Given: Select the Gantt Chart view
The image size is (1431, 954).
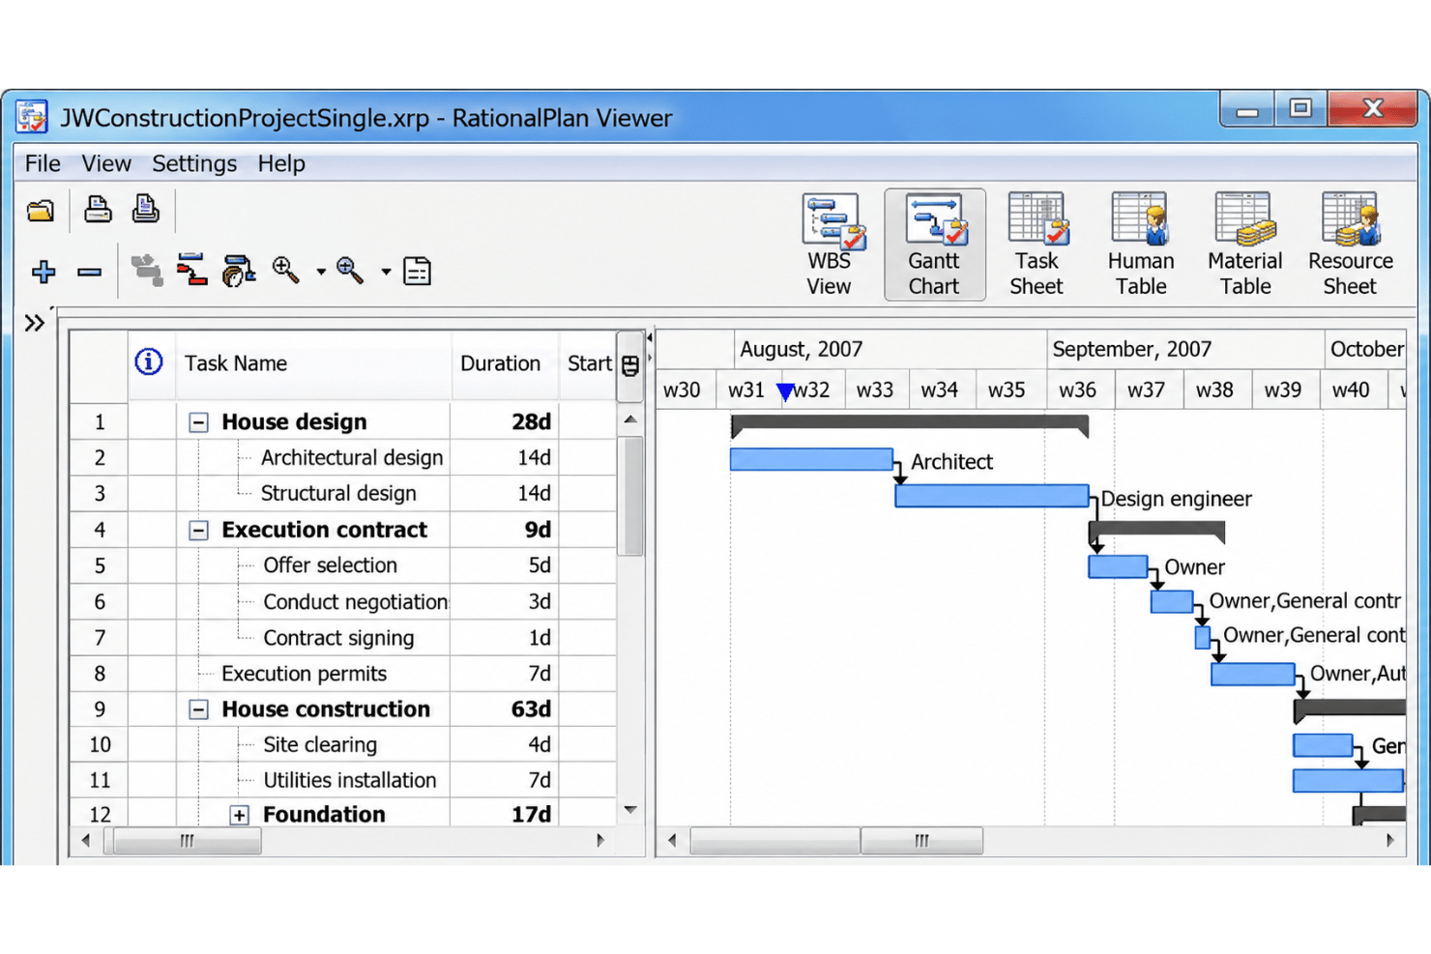Looking at the screenshot, I should [934, 245].
